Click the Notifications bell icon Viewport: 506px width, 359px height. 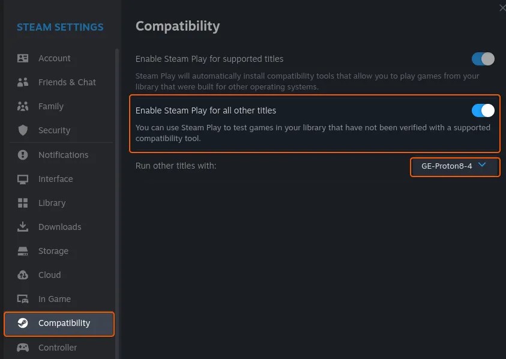(22, 155)
